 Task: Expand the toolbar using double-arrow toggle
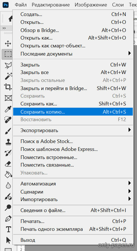tap(4, 28)
